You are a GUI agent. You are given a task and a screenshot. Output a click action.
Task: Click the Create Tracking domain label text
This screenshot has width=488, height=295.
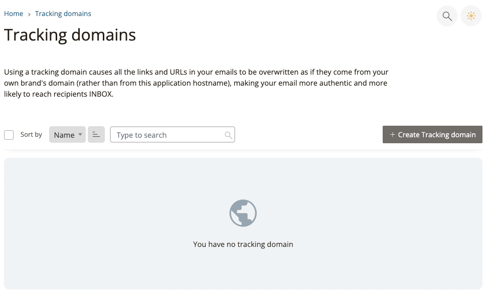tap(437, 135)
